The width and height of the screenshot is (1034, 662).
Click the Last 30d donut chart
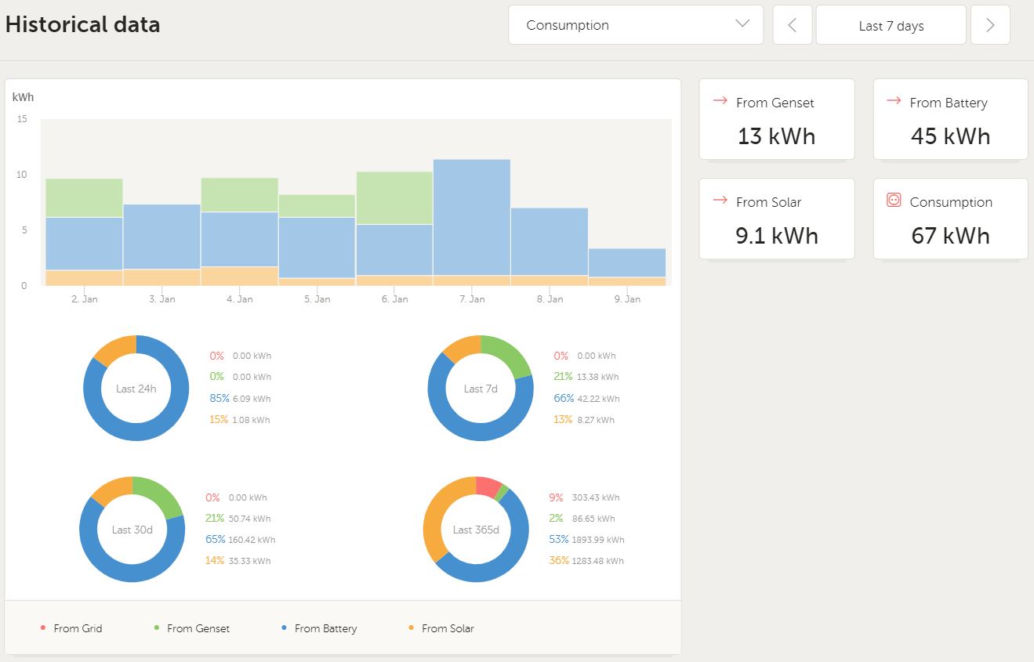pos(132,530)
